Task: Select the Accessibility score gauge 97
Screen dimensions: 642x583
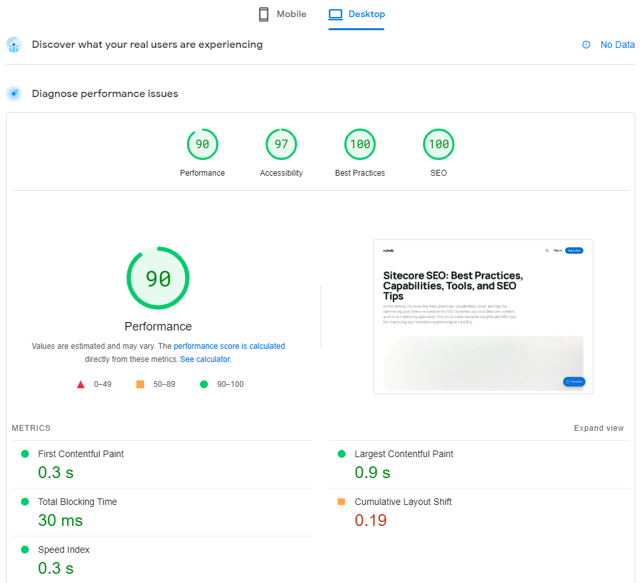Action: pos(281,145)
